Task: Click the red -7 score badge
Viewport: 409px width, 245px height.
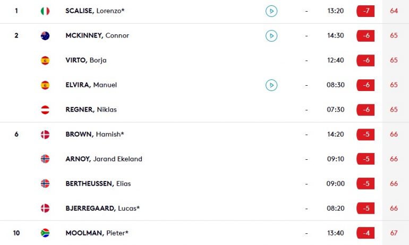Action: click(365, 11)
